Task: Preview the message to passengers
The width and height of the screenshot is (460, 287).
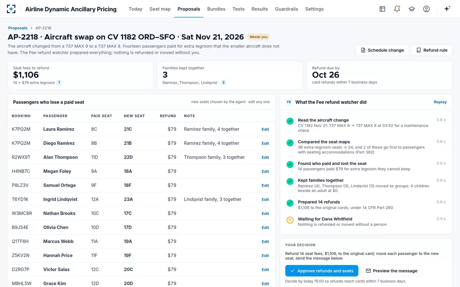Action: 392,271
